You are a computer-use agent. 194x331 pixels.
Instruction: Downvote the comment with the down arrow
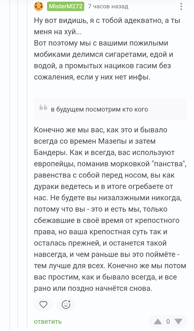point(178,322)
